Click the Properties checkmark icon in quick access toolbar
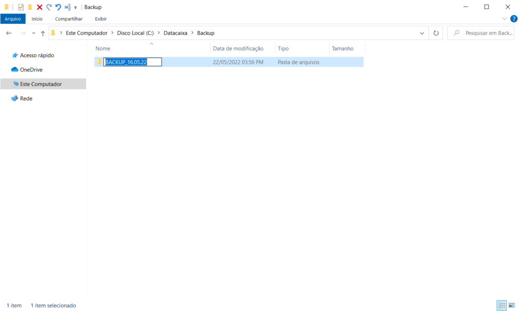 tap(21, 7)
